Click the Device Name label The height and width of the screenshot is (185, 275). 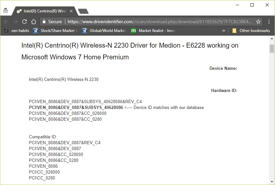click(x=223, y=68)
